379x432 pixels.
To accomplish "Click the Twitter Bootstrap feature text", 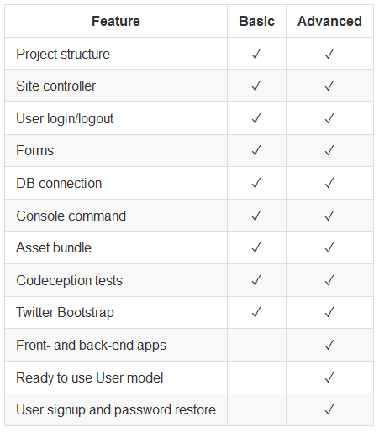I will (65, 313).
